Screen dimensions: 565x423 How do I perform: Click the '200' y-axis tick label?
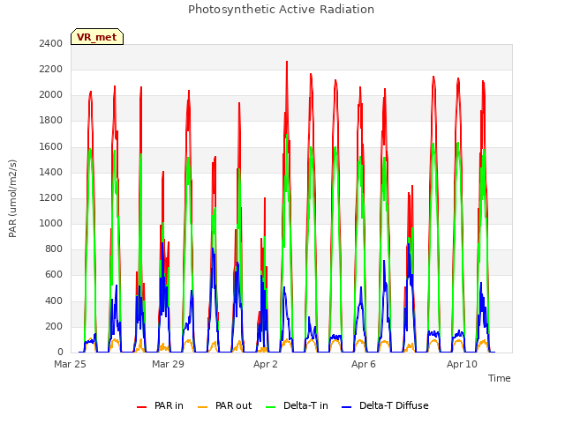(x=54, y=327)
